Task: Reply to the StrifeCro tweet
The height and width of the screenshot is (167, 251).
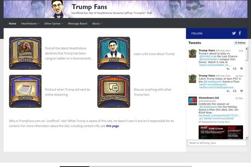Action: 228,69
